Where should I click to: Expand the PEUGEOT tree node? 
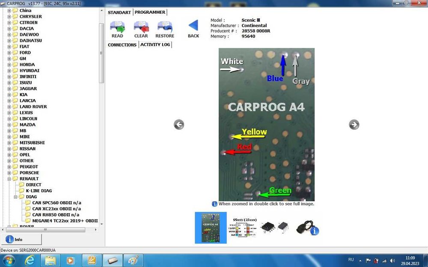pos(9,167)
